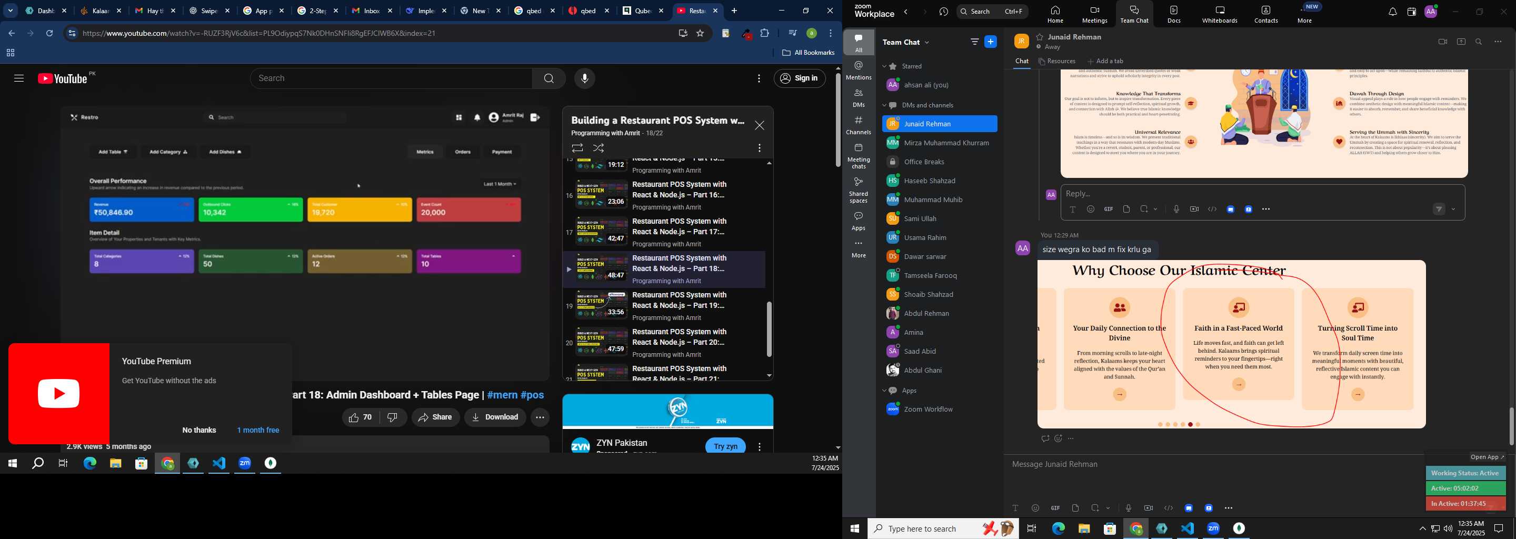Click emoji icon in Reply box
Viewport: 1516px width, 539px height.
pyautogui.click(x=1091, y=209)
